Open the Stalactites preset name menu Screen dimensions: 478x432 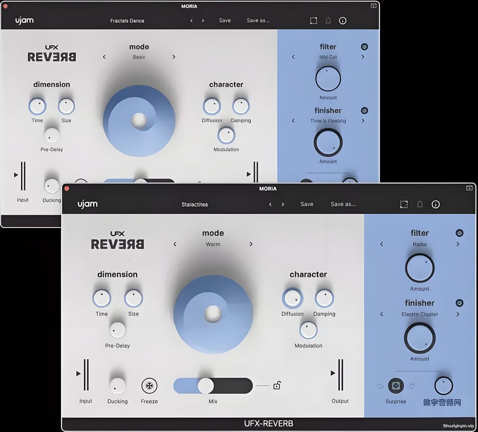click(x=195, y=205)
